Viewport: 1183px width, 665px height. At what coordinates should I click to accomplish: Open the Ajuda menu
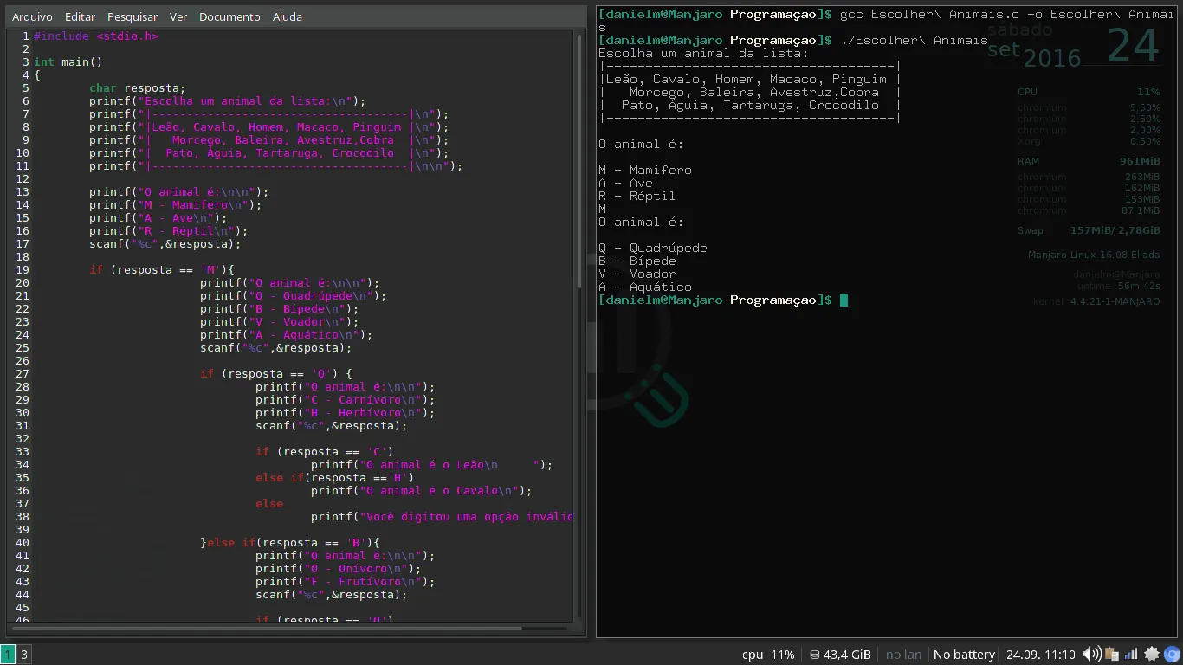(288, 16)
